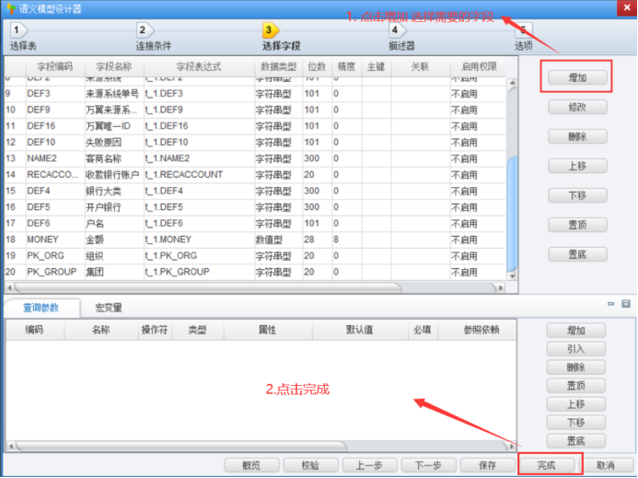638x478 pixels.
Task: Select the PK_GROUP field code cell
Action: 55,272
